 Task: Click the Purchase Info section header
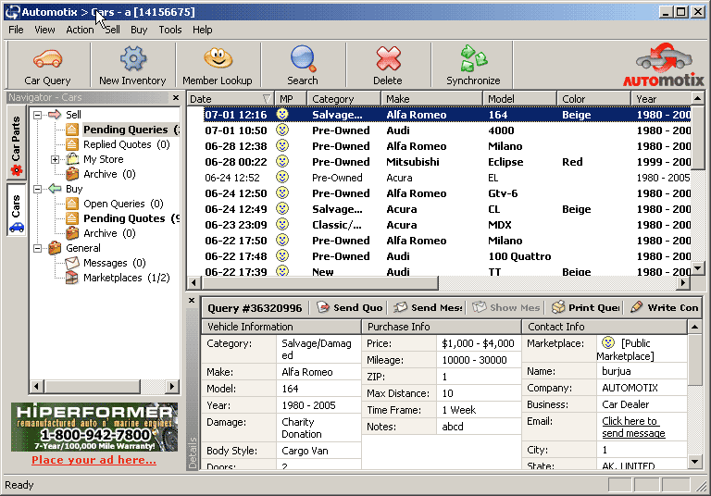coord(442,327)
